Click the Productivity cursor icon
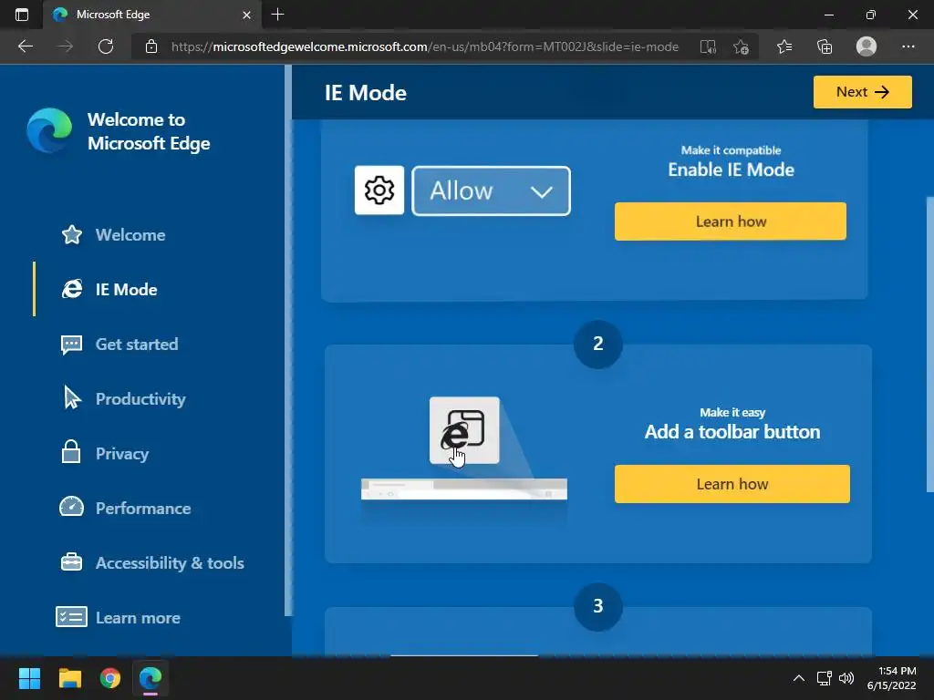The image size is (934, 700). click(x=71, y=397)
